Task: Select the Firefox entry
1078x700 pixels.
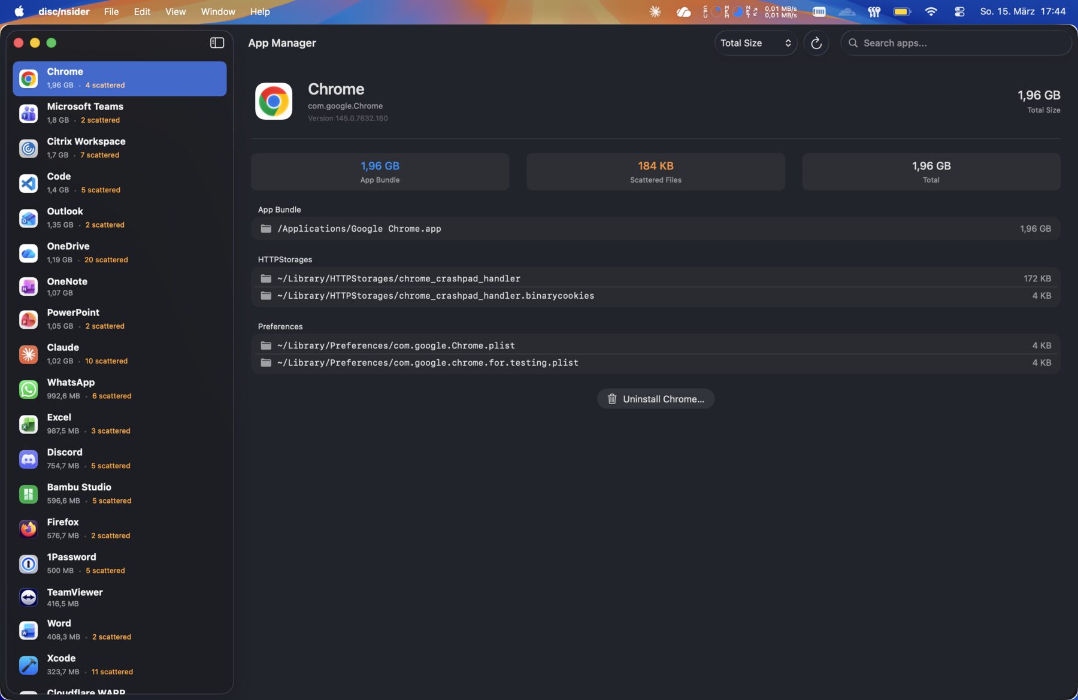Action: click(x=120, y=529)
